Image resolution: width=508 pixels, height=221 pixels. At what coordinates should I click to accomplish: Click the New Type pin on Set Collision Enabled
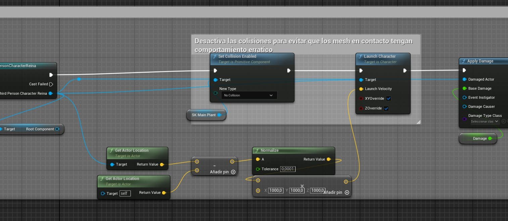pyautogui.click(x=215, y=93)
